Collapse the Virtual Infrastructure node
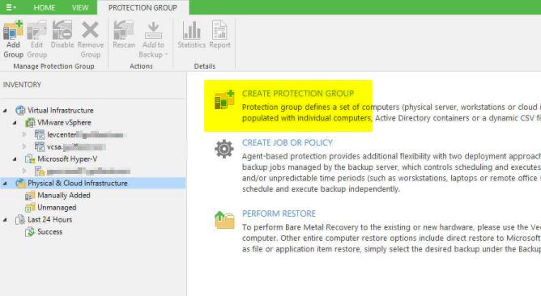541x296 pixels. click(5, 111)
